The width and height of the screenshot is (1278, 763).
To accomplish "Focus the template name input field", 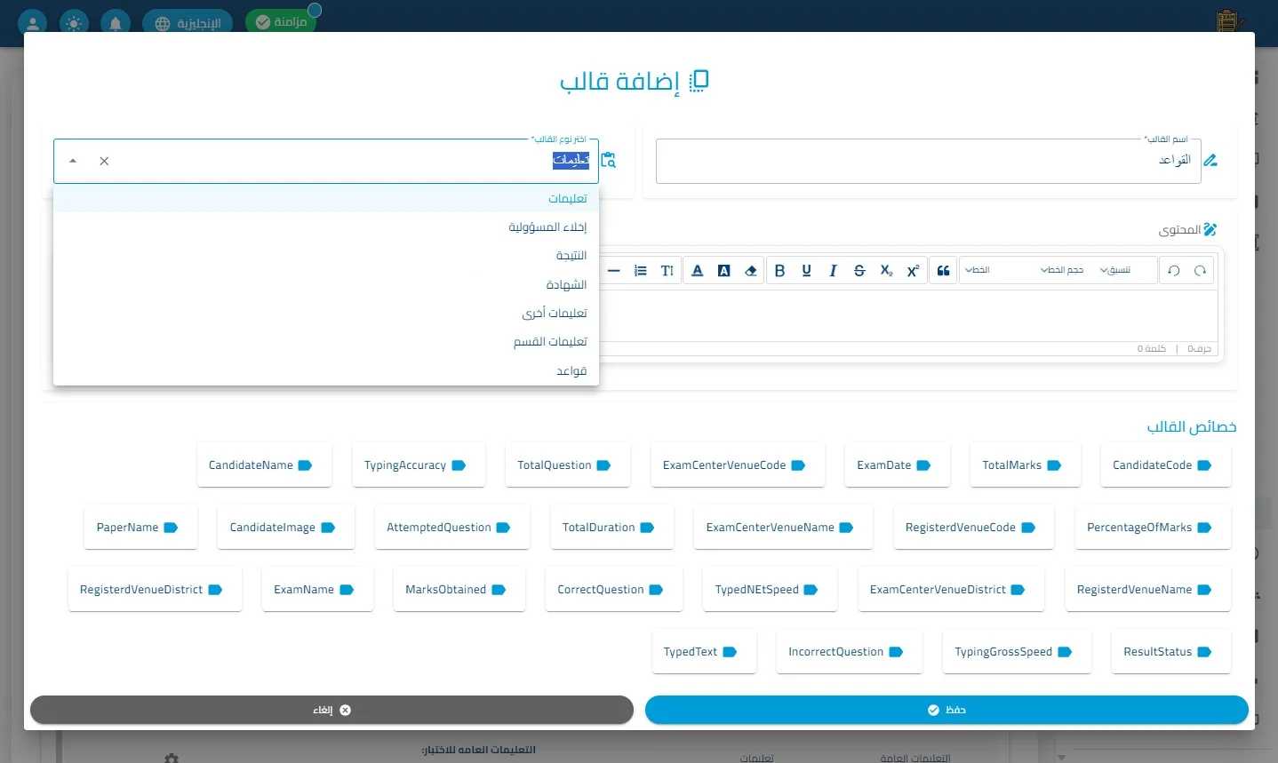I will (x=928, y=161).
